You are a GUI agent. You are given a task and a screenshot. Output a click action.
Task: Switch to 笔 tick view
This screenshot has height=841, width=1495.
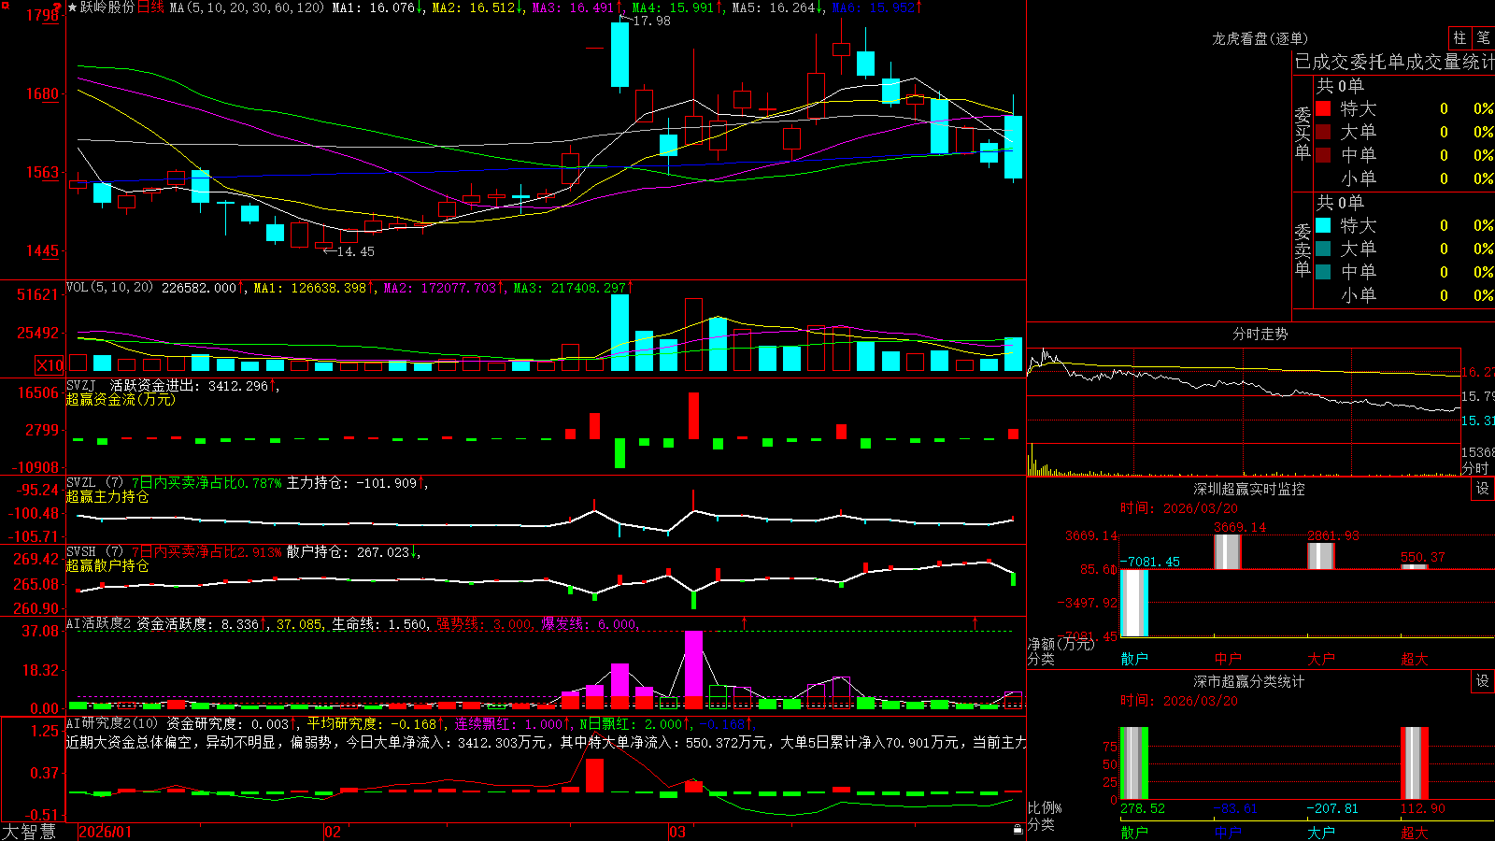point(1484,37)
